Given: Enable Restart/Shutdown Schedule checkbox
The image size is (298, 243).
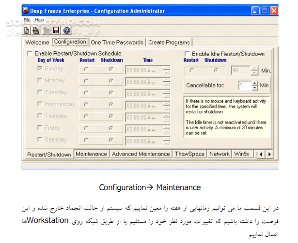Looking at the screenshot, I should (31, 54).
